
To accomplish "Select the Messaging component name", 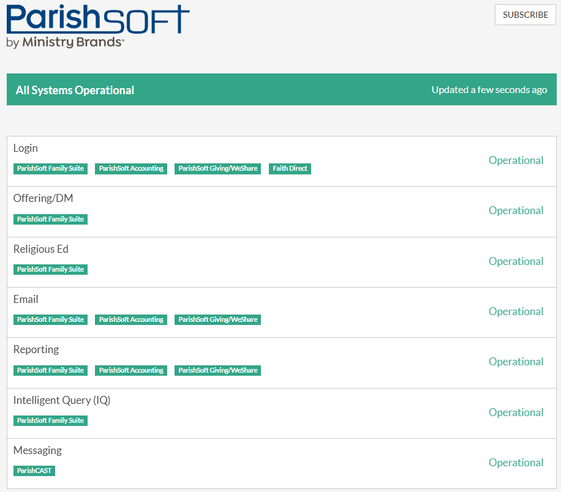I will [37, 450].
